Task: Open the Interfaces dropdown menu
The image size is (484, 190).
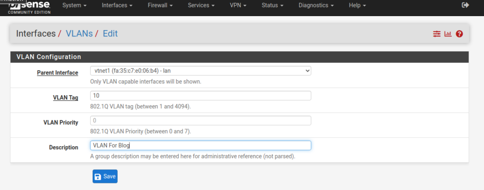Action: pos(117,6)
